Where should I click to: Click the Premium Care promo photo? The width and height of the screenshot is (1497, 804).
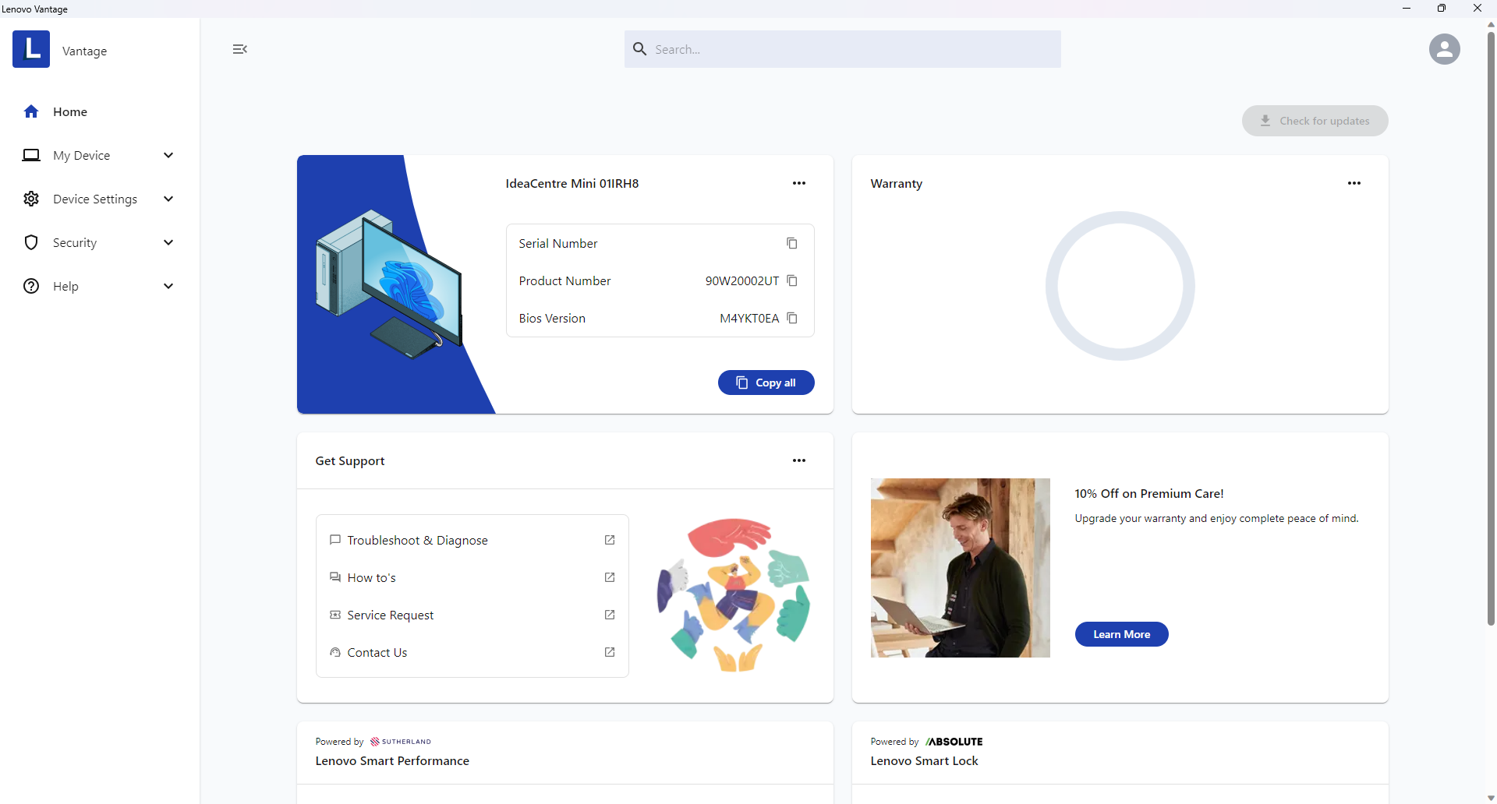pos(961,568)
